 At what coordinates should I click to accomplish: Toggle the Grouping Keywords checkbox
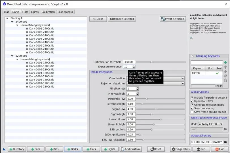coord(192,56)
